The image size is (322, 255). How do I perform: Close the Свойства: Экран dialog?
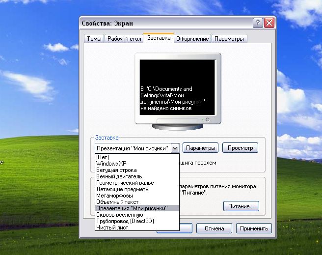[x=269, y=23]
